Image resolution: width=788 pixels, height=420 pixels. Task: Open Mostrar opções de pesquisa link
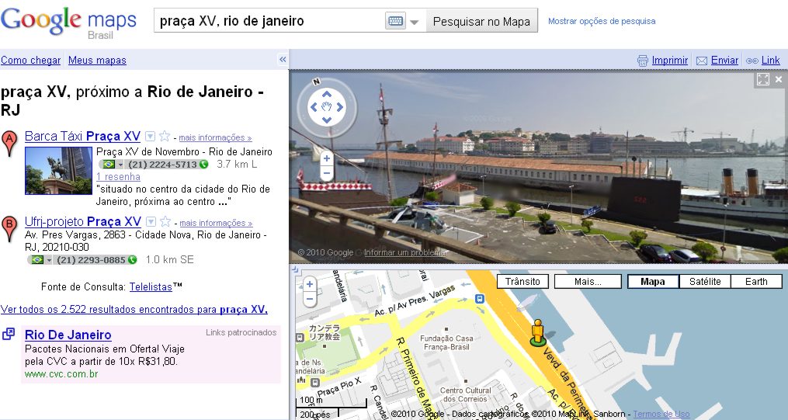tap(602, 21)
